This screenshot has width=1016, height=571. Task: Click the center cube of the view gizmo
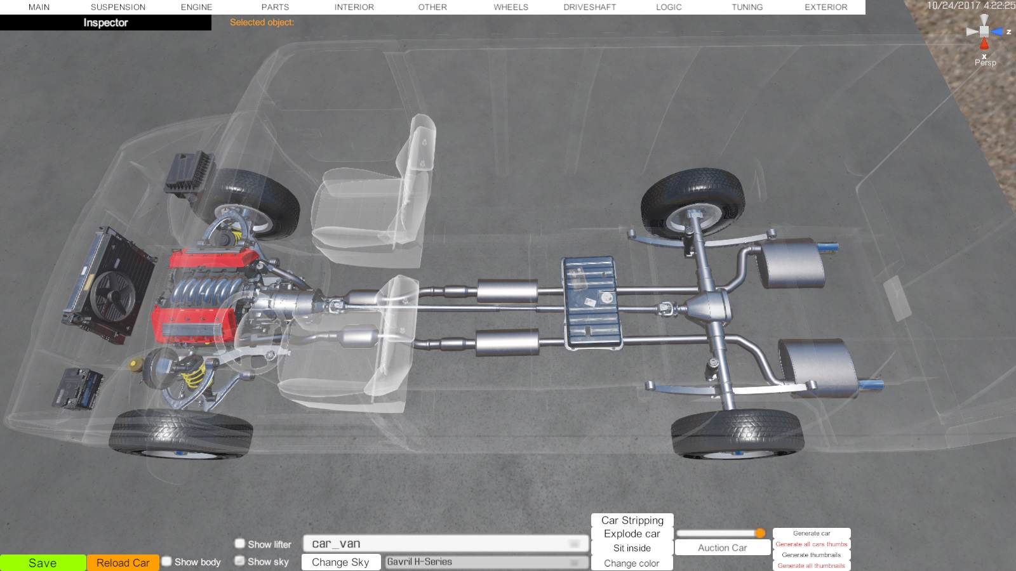pos(984,31)
